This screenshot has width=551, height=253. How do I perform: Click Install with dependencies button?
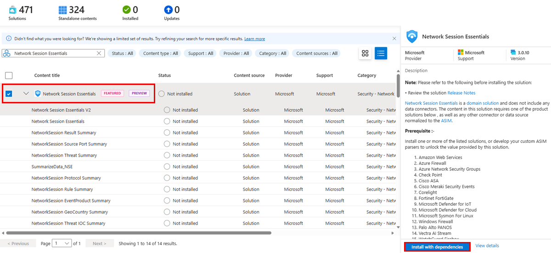click(x=437, y=247)
